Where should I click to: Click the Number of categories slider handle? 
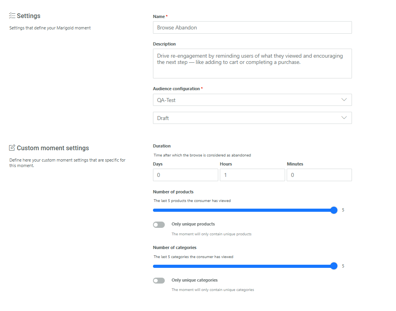[x=334, y=266]
